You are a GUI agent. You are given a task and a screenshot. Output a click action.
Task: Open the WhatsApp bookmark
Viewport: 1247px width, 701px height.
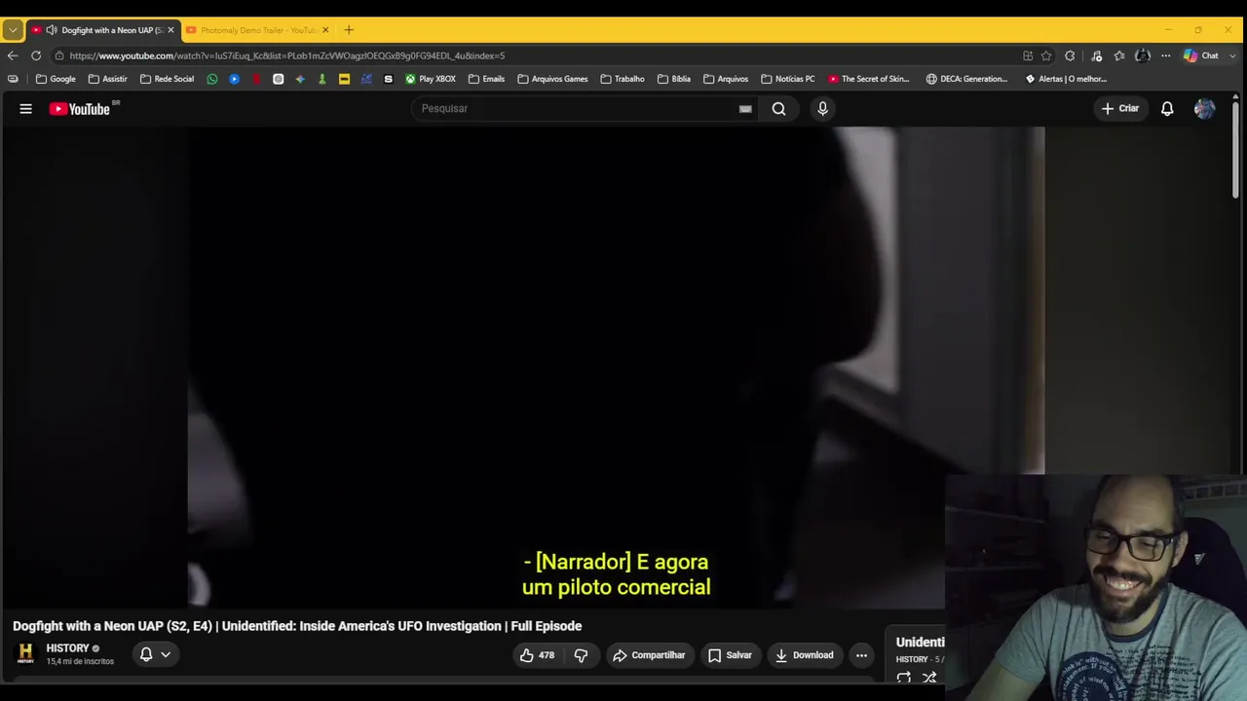(x=212, y=79)
